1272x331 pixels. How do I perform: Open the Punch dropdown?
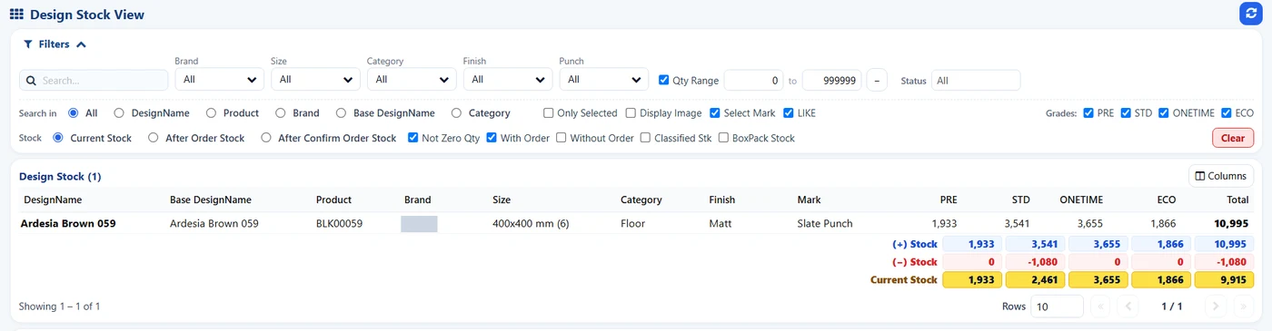[x=604, y=80]
